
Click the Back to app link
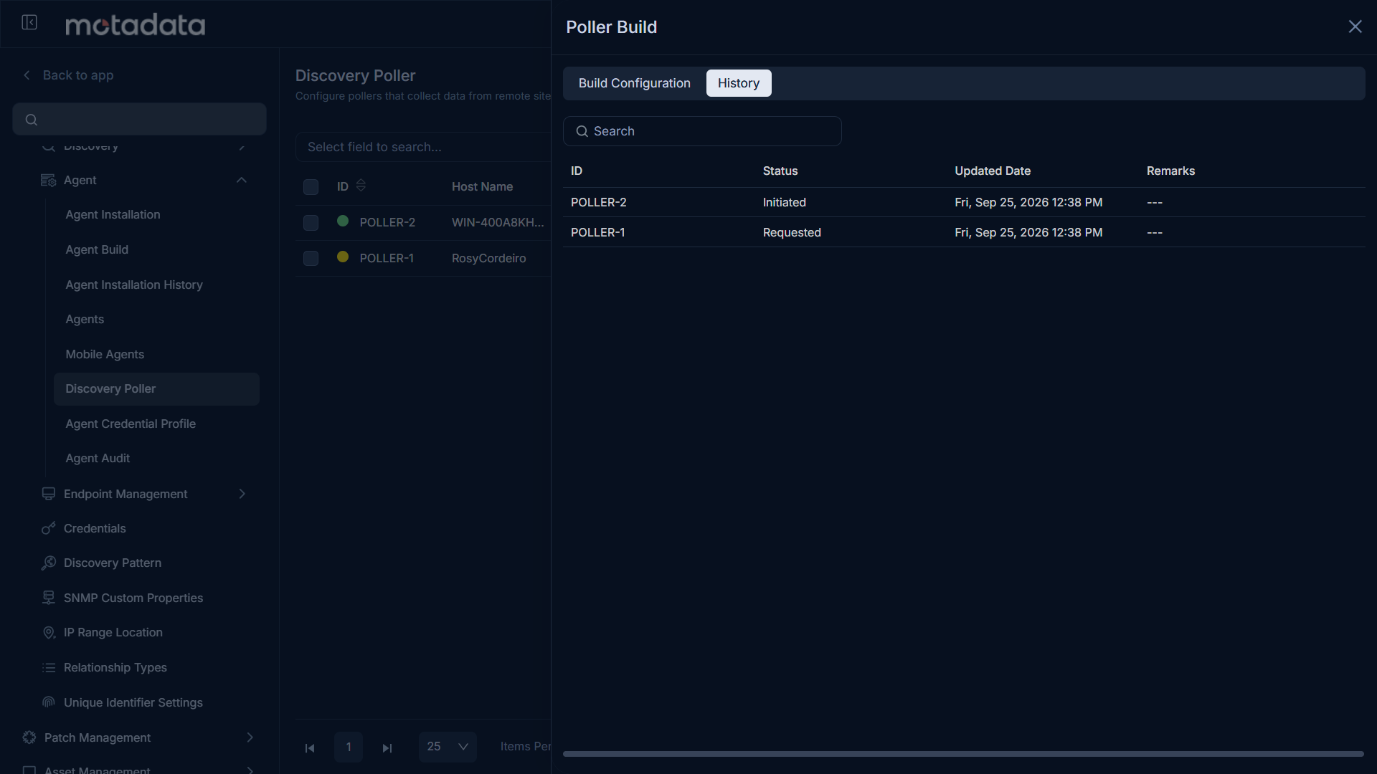[78, 75]
